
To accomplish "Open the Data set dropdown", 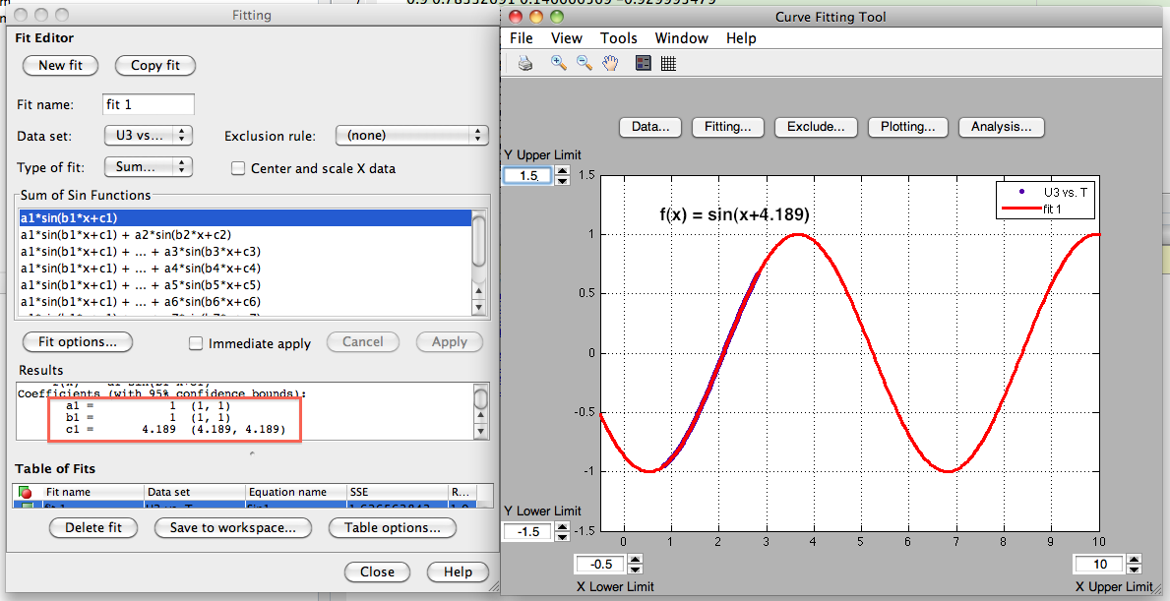I will tap(148, 135).
